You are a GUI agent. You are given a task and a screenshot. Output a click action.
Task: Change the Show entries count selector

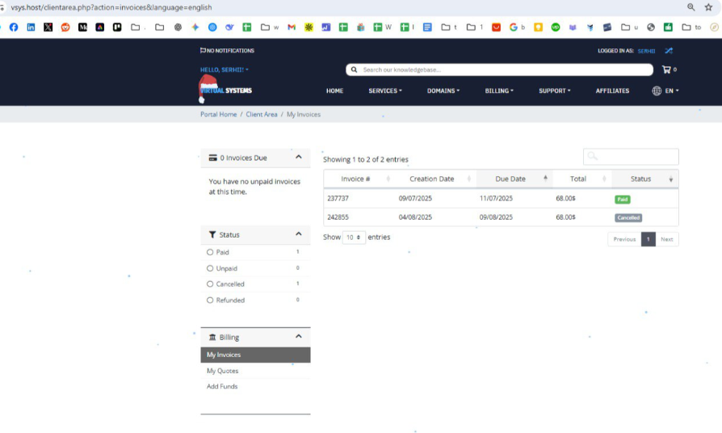coord(354,238)
